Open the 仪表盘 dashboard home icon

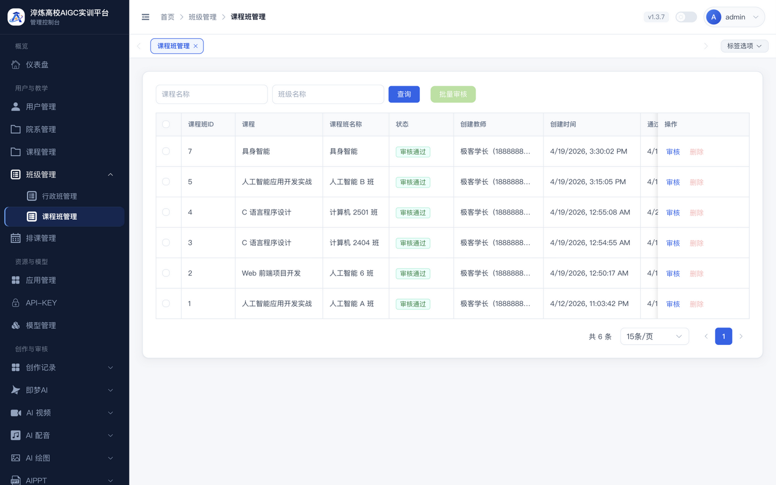(x=16, y=65)
